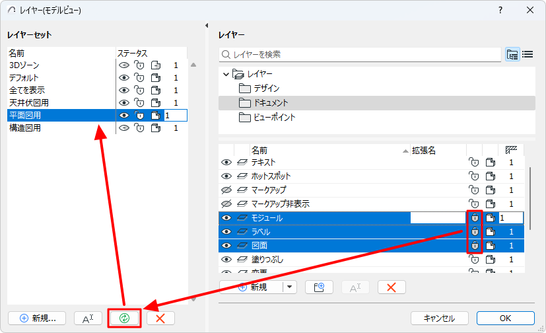This screenshot has height=333, width=546.
Task: Toggle visibility eye of the テキスト layer
Action: click(226, 163)
